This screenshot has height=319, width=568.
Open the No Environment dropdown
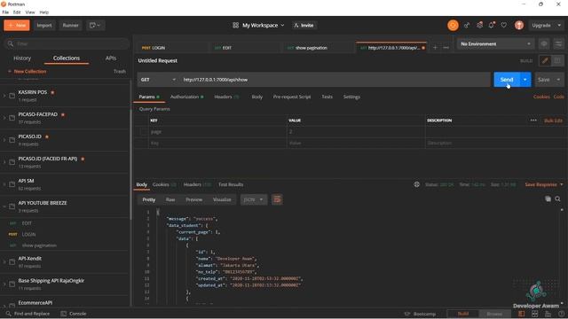495,43
